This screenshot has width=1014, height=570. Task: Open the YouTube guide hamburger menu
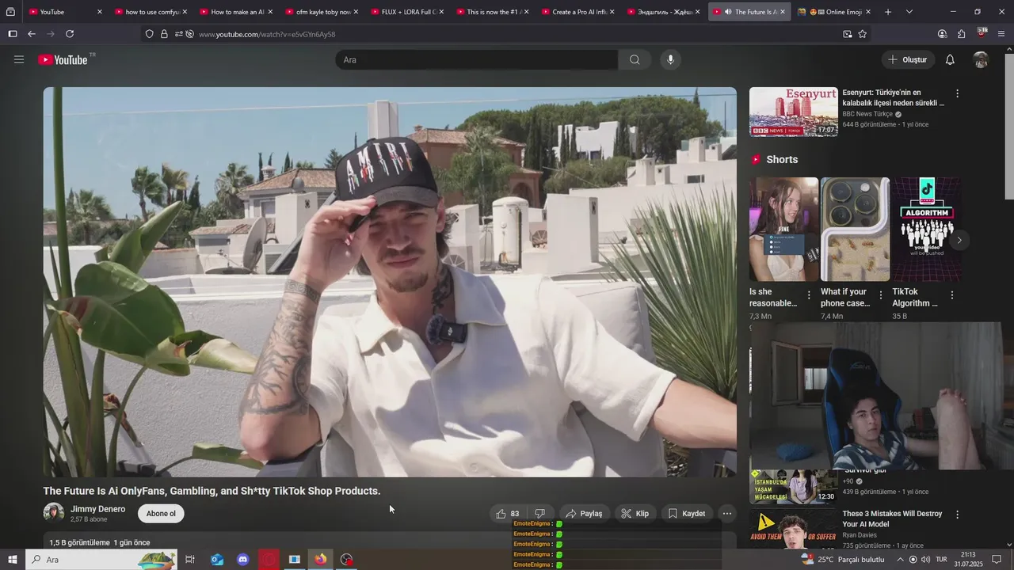coord(19,59)
